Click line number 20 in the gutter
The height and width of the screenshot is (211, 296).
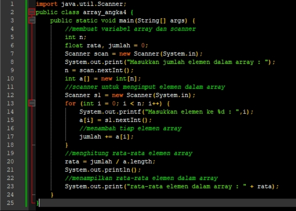(x=11, y=161)
